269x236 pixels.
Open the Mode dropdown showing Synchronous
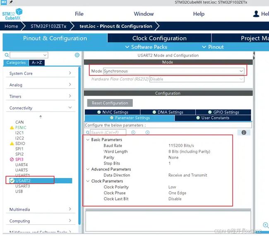point(174,71)
